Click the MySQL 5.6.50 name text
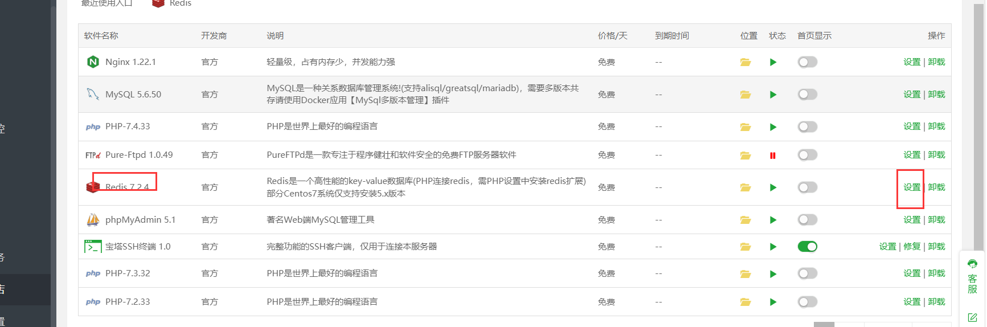The image size is (987, 327). coord(133,95)
